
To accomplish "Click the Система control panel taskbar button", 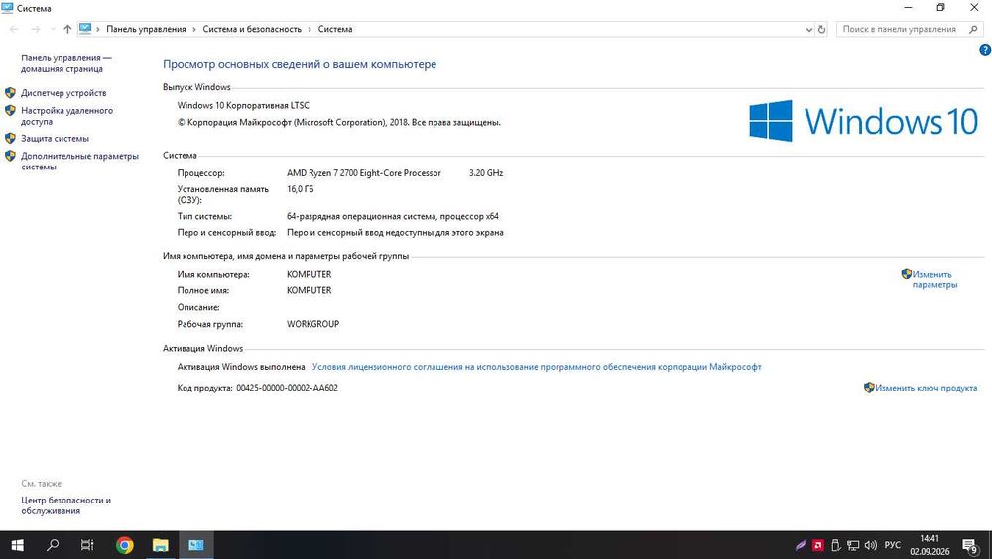I will [x=196, y=545].
